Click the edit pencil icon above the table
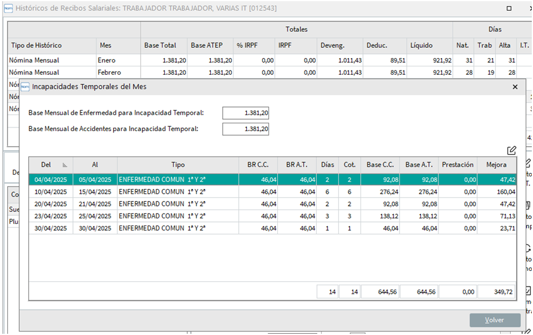 511,150
